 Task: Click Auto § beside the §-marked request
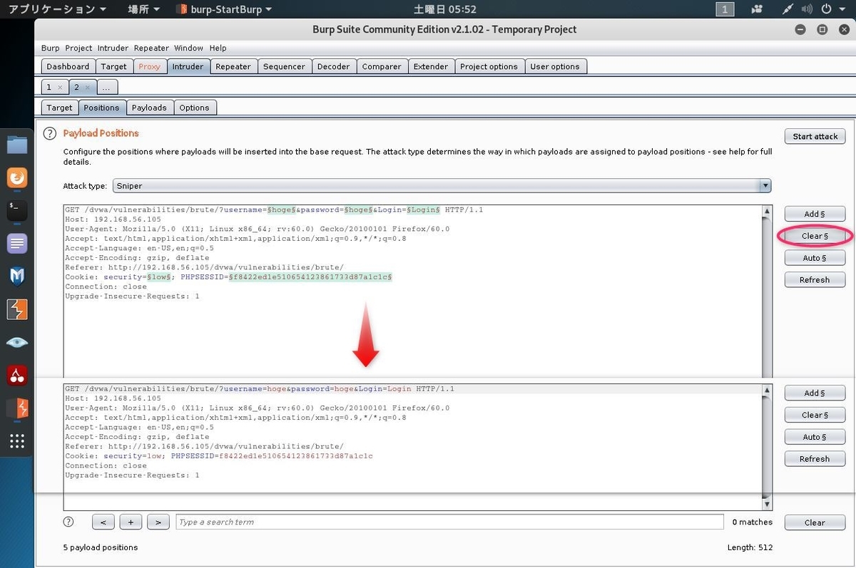815,258
